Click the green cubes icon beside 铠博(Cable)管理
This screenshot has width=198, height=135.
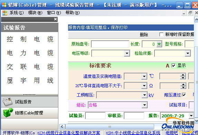point(8,113)
